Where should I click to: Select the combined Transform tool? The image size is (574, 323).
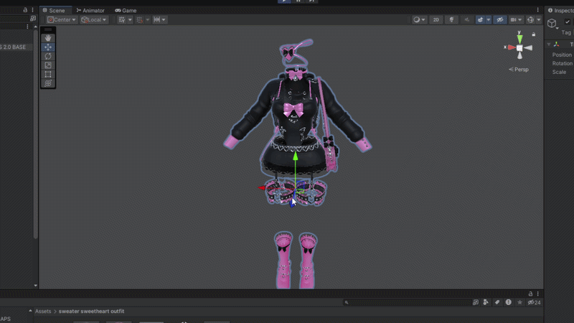[x=48, y=83]
